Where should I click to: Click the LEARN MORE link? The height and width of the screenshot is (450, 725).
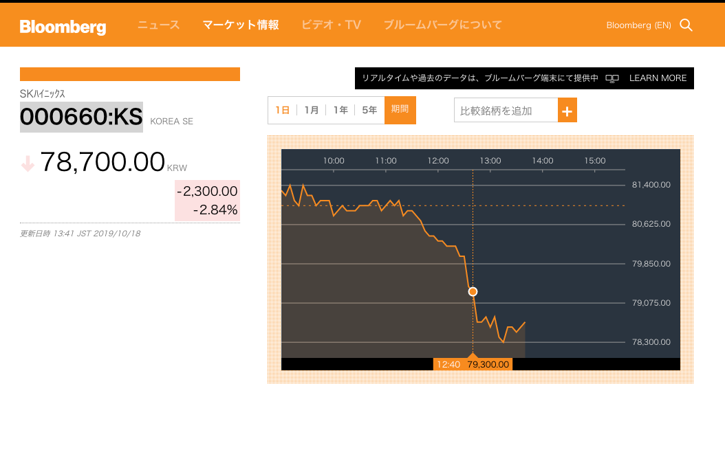click(x=658, y=78)
